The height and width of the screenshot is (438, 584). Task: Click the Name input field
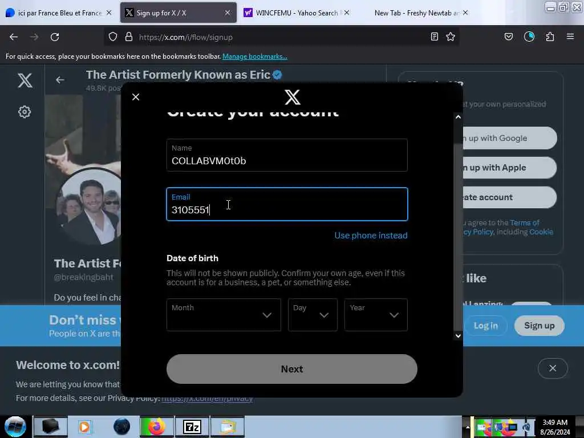click(x=287, y=155)
